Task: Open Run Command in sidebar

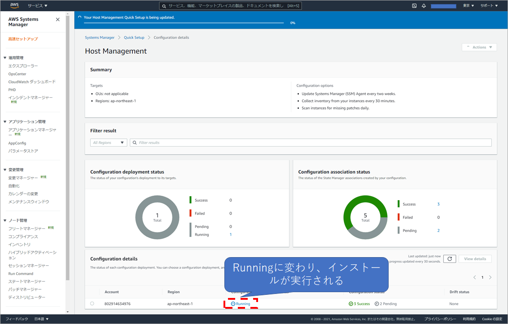Action: [21, 274]
